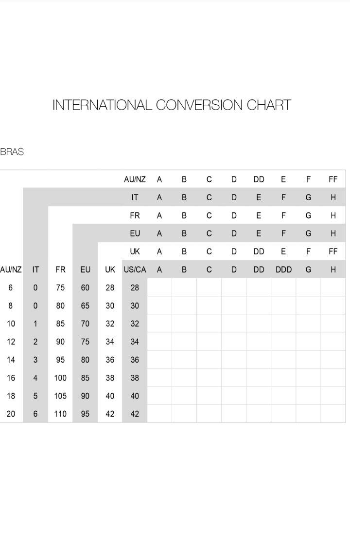Click the US/CA column header label
This screenshot has height=537, width=350.
pyautogui.click(x=135, y=269)
